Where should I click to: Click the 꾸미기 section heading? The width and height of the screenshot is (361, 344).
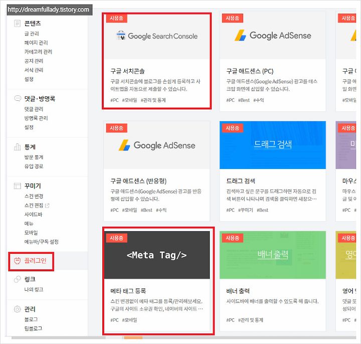(33, 186)
